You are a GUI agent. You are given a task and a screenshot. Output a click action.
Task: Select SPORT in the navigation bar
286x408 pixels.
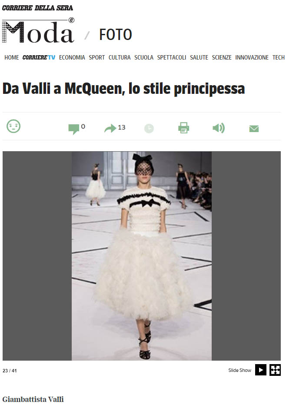coord(97,57)
